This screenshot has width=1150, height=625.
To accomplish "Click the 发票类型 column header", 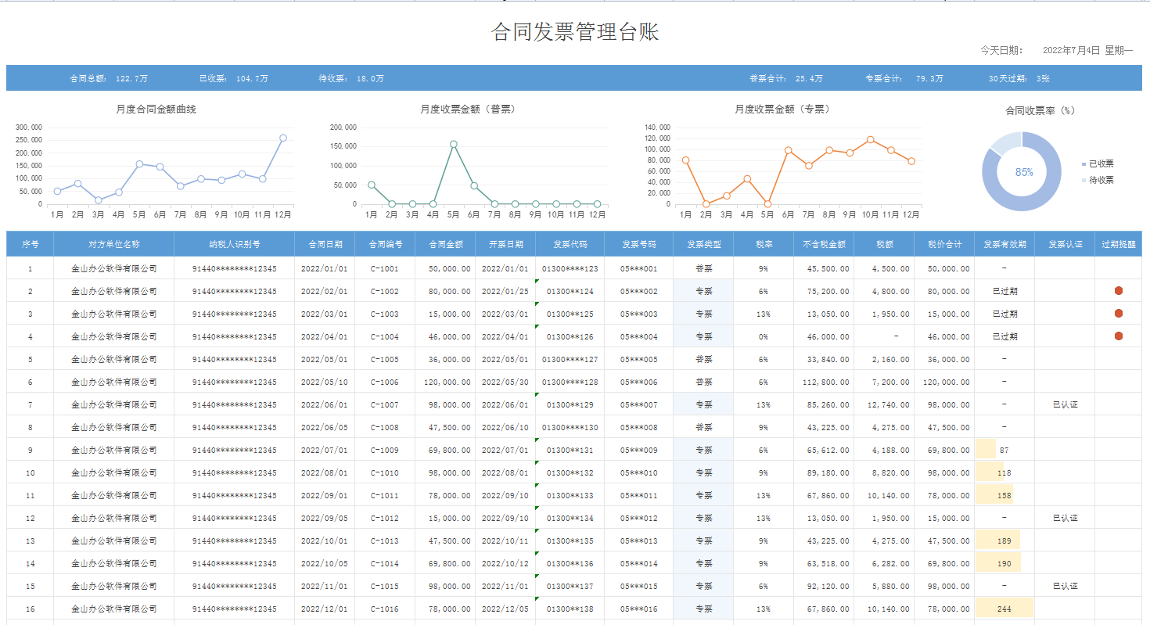I will (x=703, y=244).
